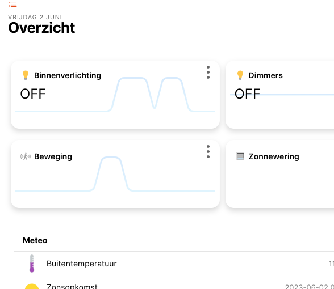The image size is (334, 289).
Task: Click the Buitentemperatuur thermometer icon
Action: click(32, 263)
